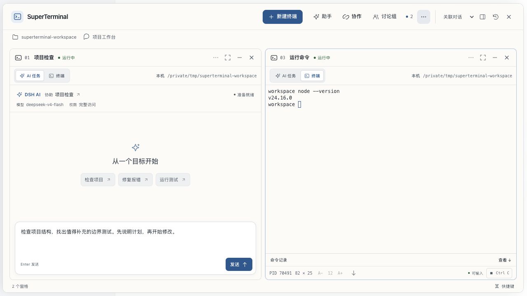Select the 项目检查 pane title

44,58
